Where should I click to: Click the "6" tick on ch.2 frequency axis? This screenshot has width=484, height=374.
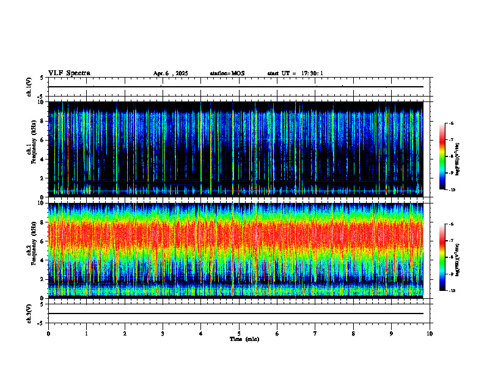pyautogui.click(x=42, y=241)
